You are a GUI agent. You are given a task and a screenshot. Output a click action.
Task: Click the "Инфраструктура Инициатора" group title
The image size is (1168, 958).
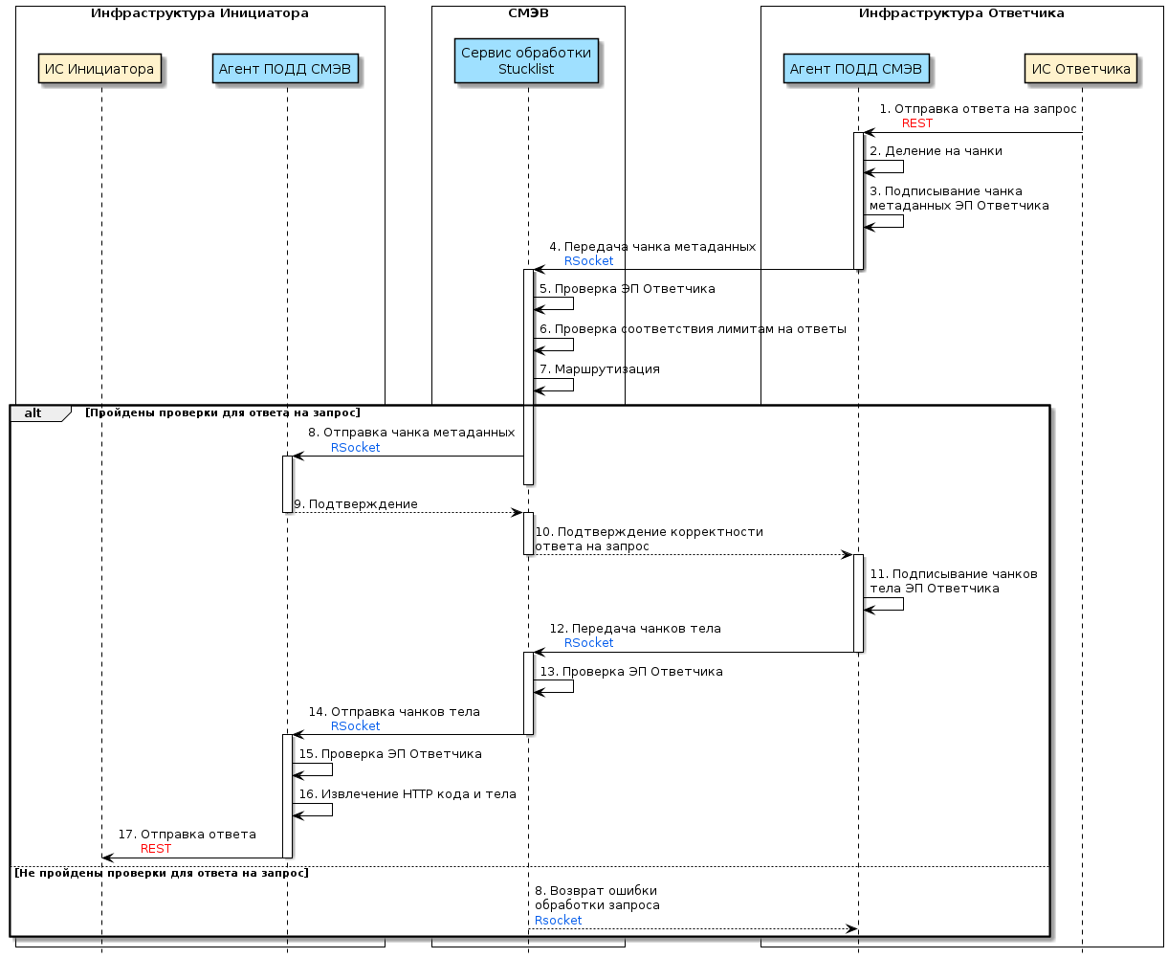tap(200, 13)
